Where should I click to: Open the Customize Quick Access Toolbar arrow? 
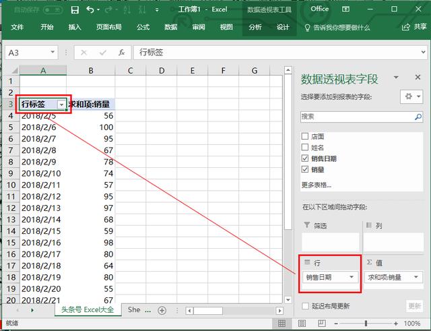pos(157,10)
